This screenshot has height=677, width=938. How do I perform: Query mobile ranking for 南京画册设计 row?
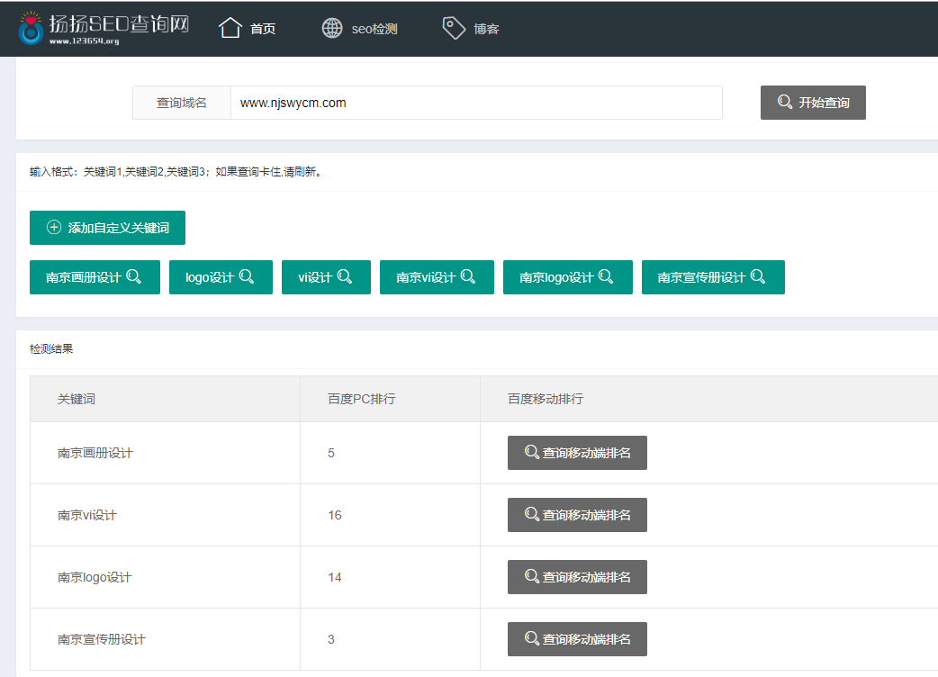[577, 453]
